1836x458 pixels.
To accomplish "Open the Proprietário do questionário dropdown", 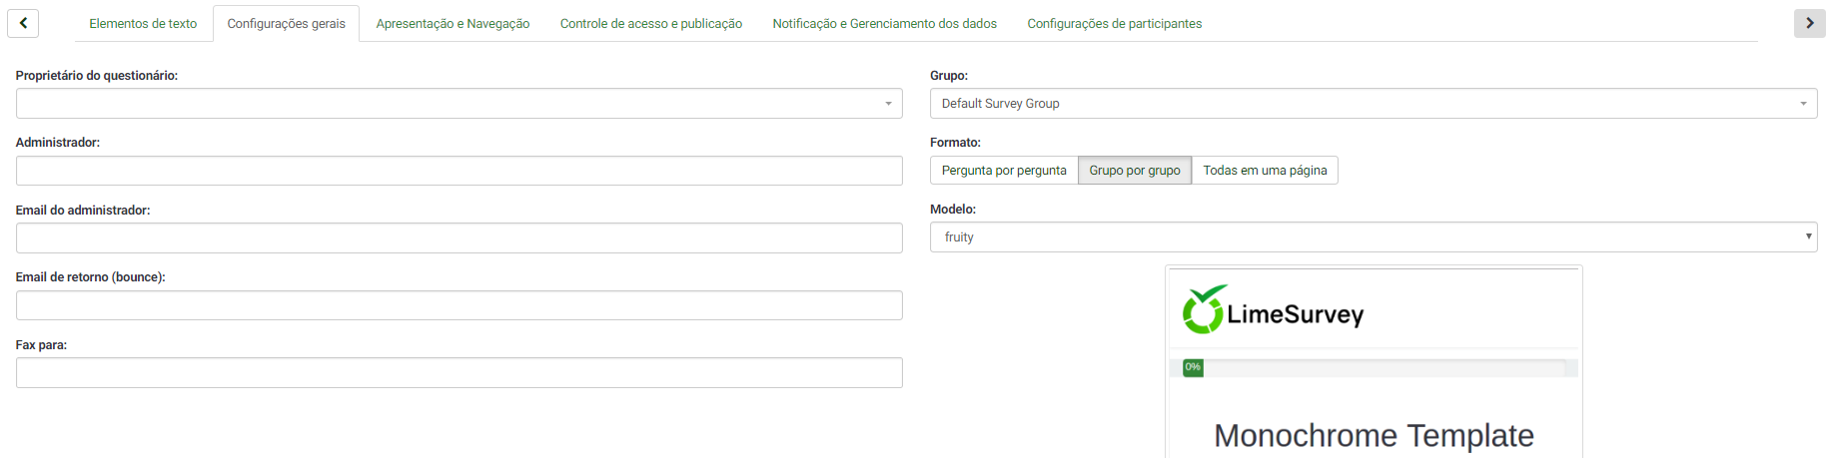I will pos(459,104).
